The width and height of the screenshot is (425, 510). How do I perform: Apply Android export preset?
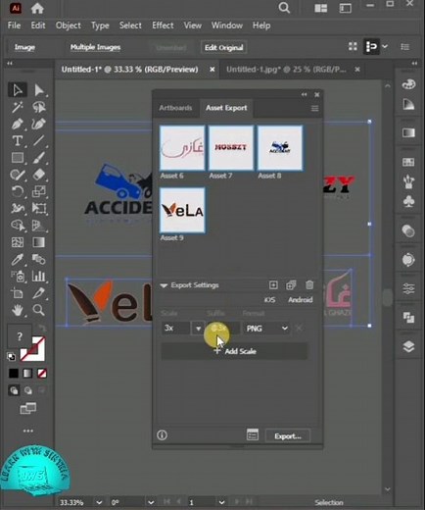(x=301, y=300)
